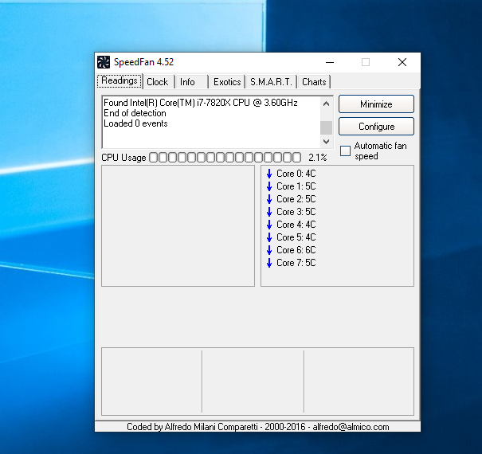Open the Info tab
Viewport: 482px width, 454px height.
[191, 82]
